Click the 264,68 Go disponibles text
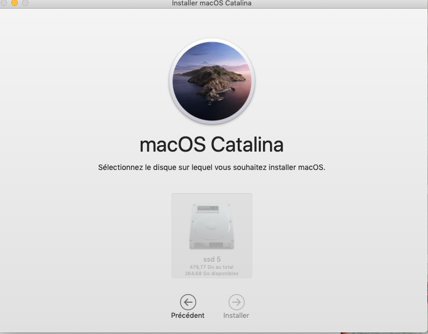428x334 pixels. click(211, 274)
